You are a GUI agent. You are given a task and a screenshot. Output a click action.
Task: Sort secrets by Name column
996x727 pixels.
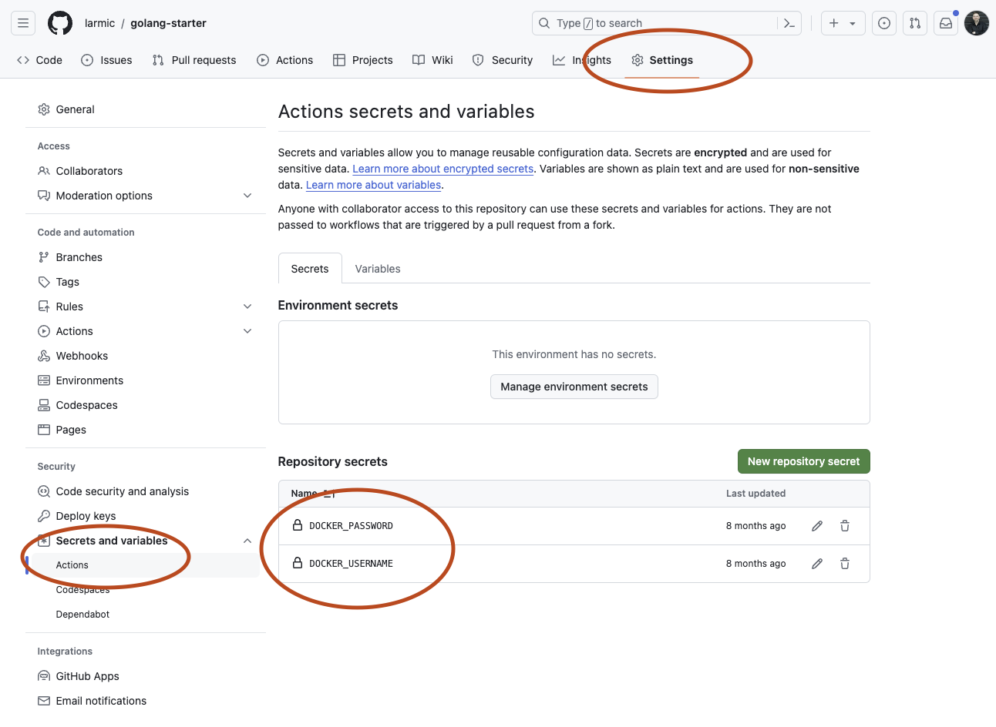click(312, 493)
